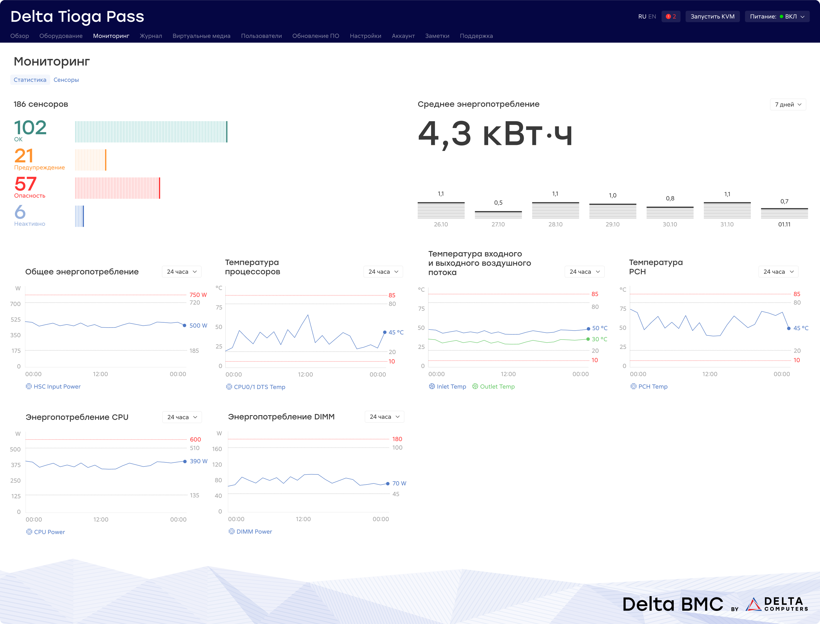The image size is (820, 624).
Task: Click the HSC Input Power chip icon
Action: coord(29,386)
